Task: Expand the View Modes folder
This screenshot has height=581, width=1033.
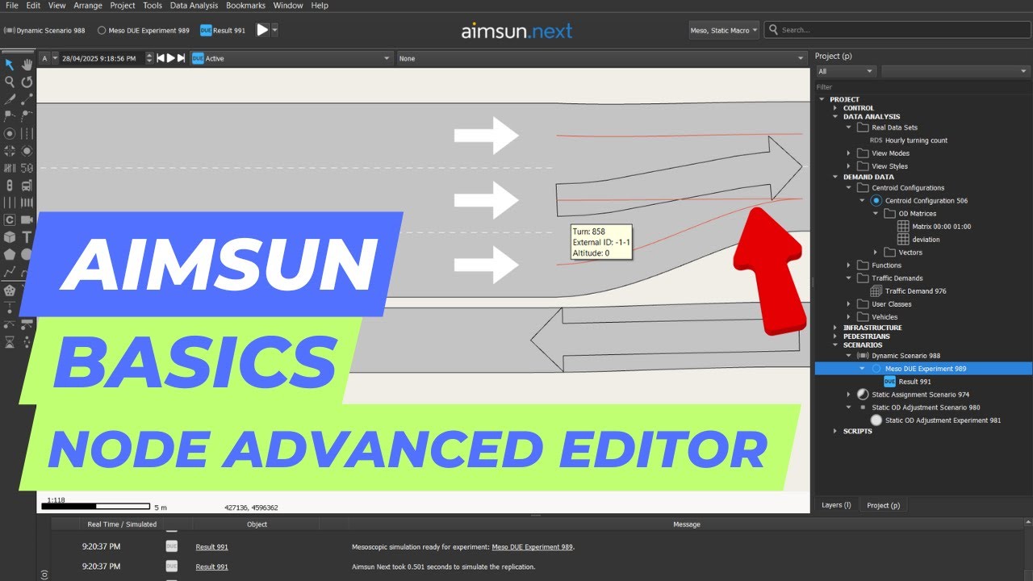Action: click(x=849, y=153)
